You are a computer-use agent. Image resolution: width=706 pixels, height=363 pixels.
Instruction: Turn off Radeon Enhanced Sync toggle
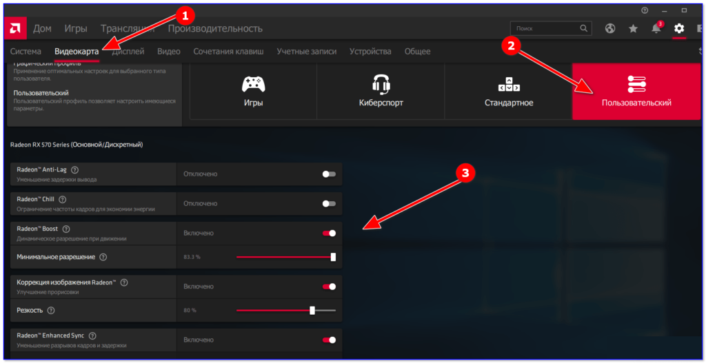tap(329, 340)
